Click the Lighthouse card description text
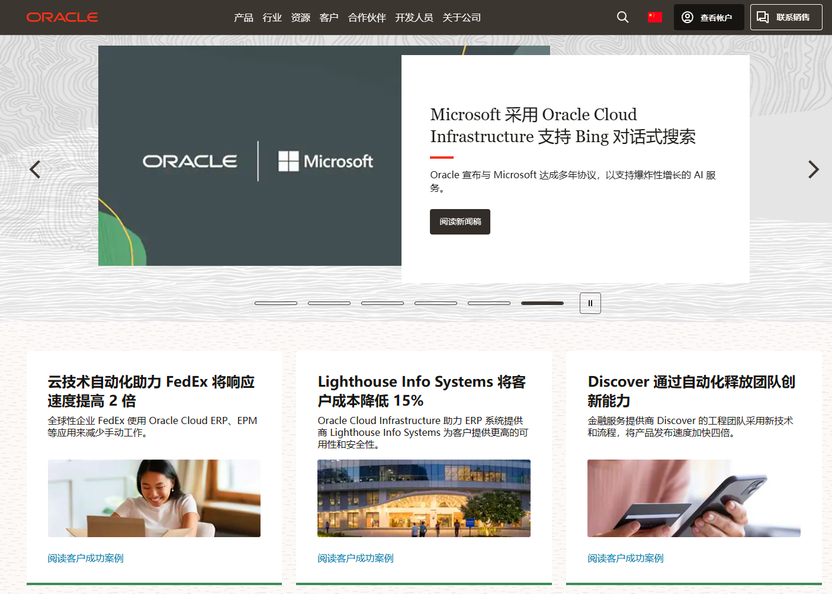The height and width of the screenshot is (594, 832). coord(423,432)
